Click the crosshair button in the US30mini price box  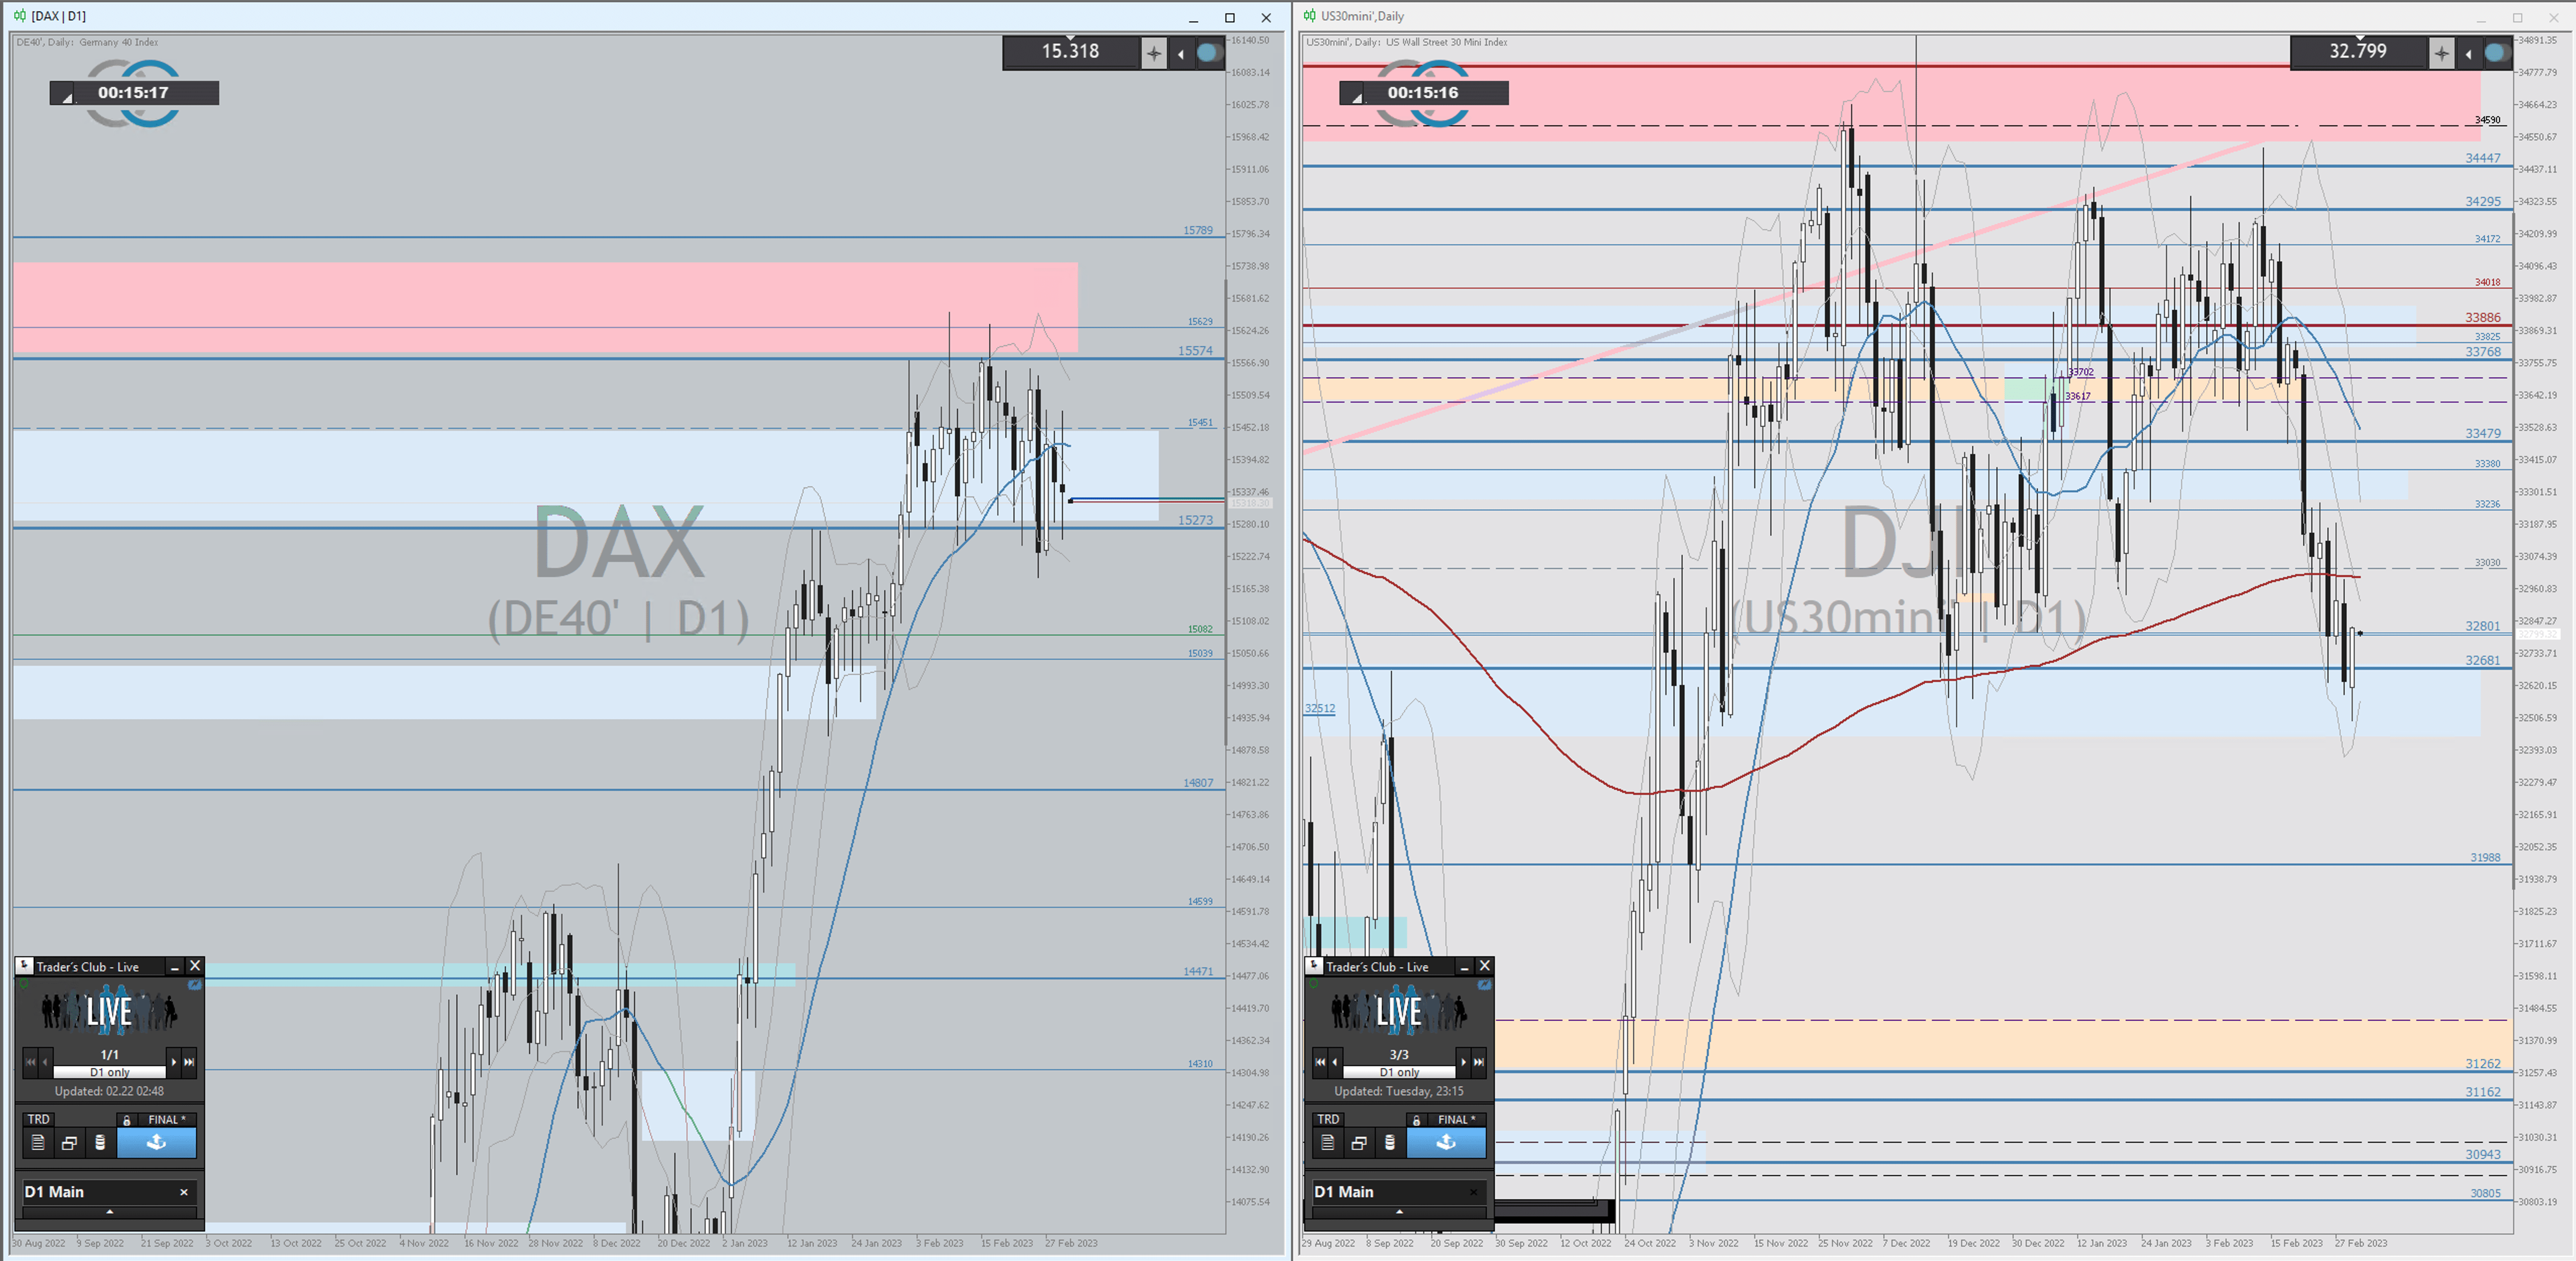[x=2442, y=53]
